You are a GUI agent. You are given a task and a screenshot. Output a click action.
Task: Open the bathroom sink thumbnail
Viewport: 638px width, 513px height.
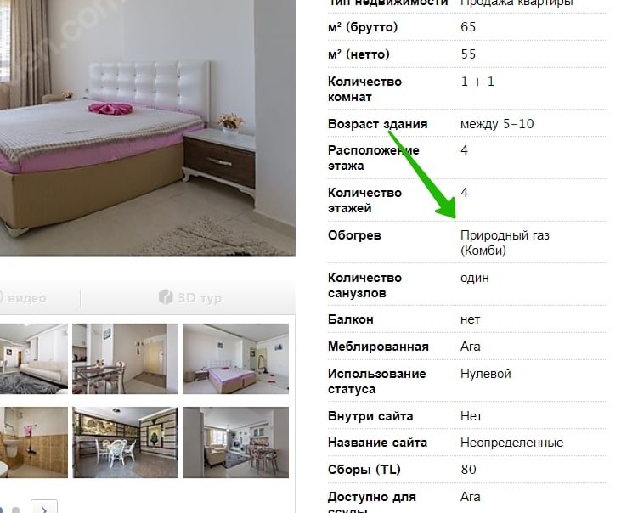(x=34, y=443)
